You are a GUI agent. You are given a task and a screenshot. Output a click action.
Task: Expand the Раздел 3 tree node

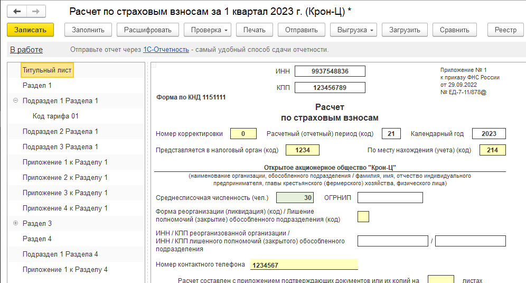pos(15,223)
